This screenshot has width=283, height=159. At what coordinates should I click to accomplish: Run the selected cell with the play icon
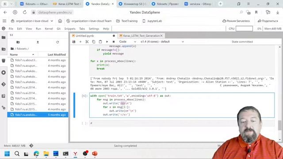pyautogui.click(x=107, y=42)
